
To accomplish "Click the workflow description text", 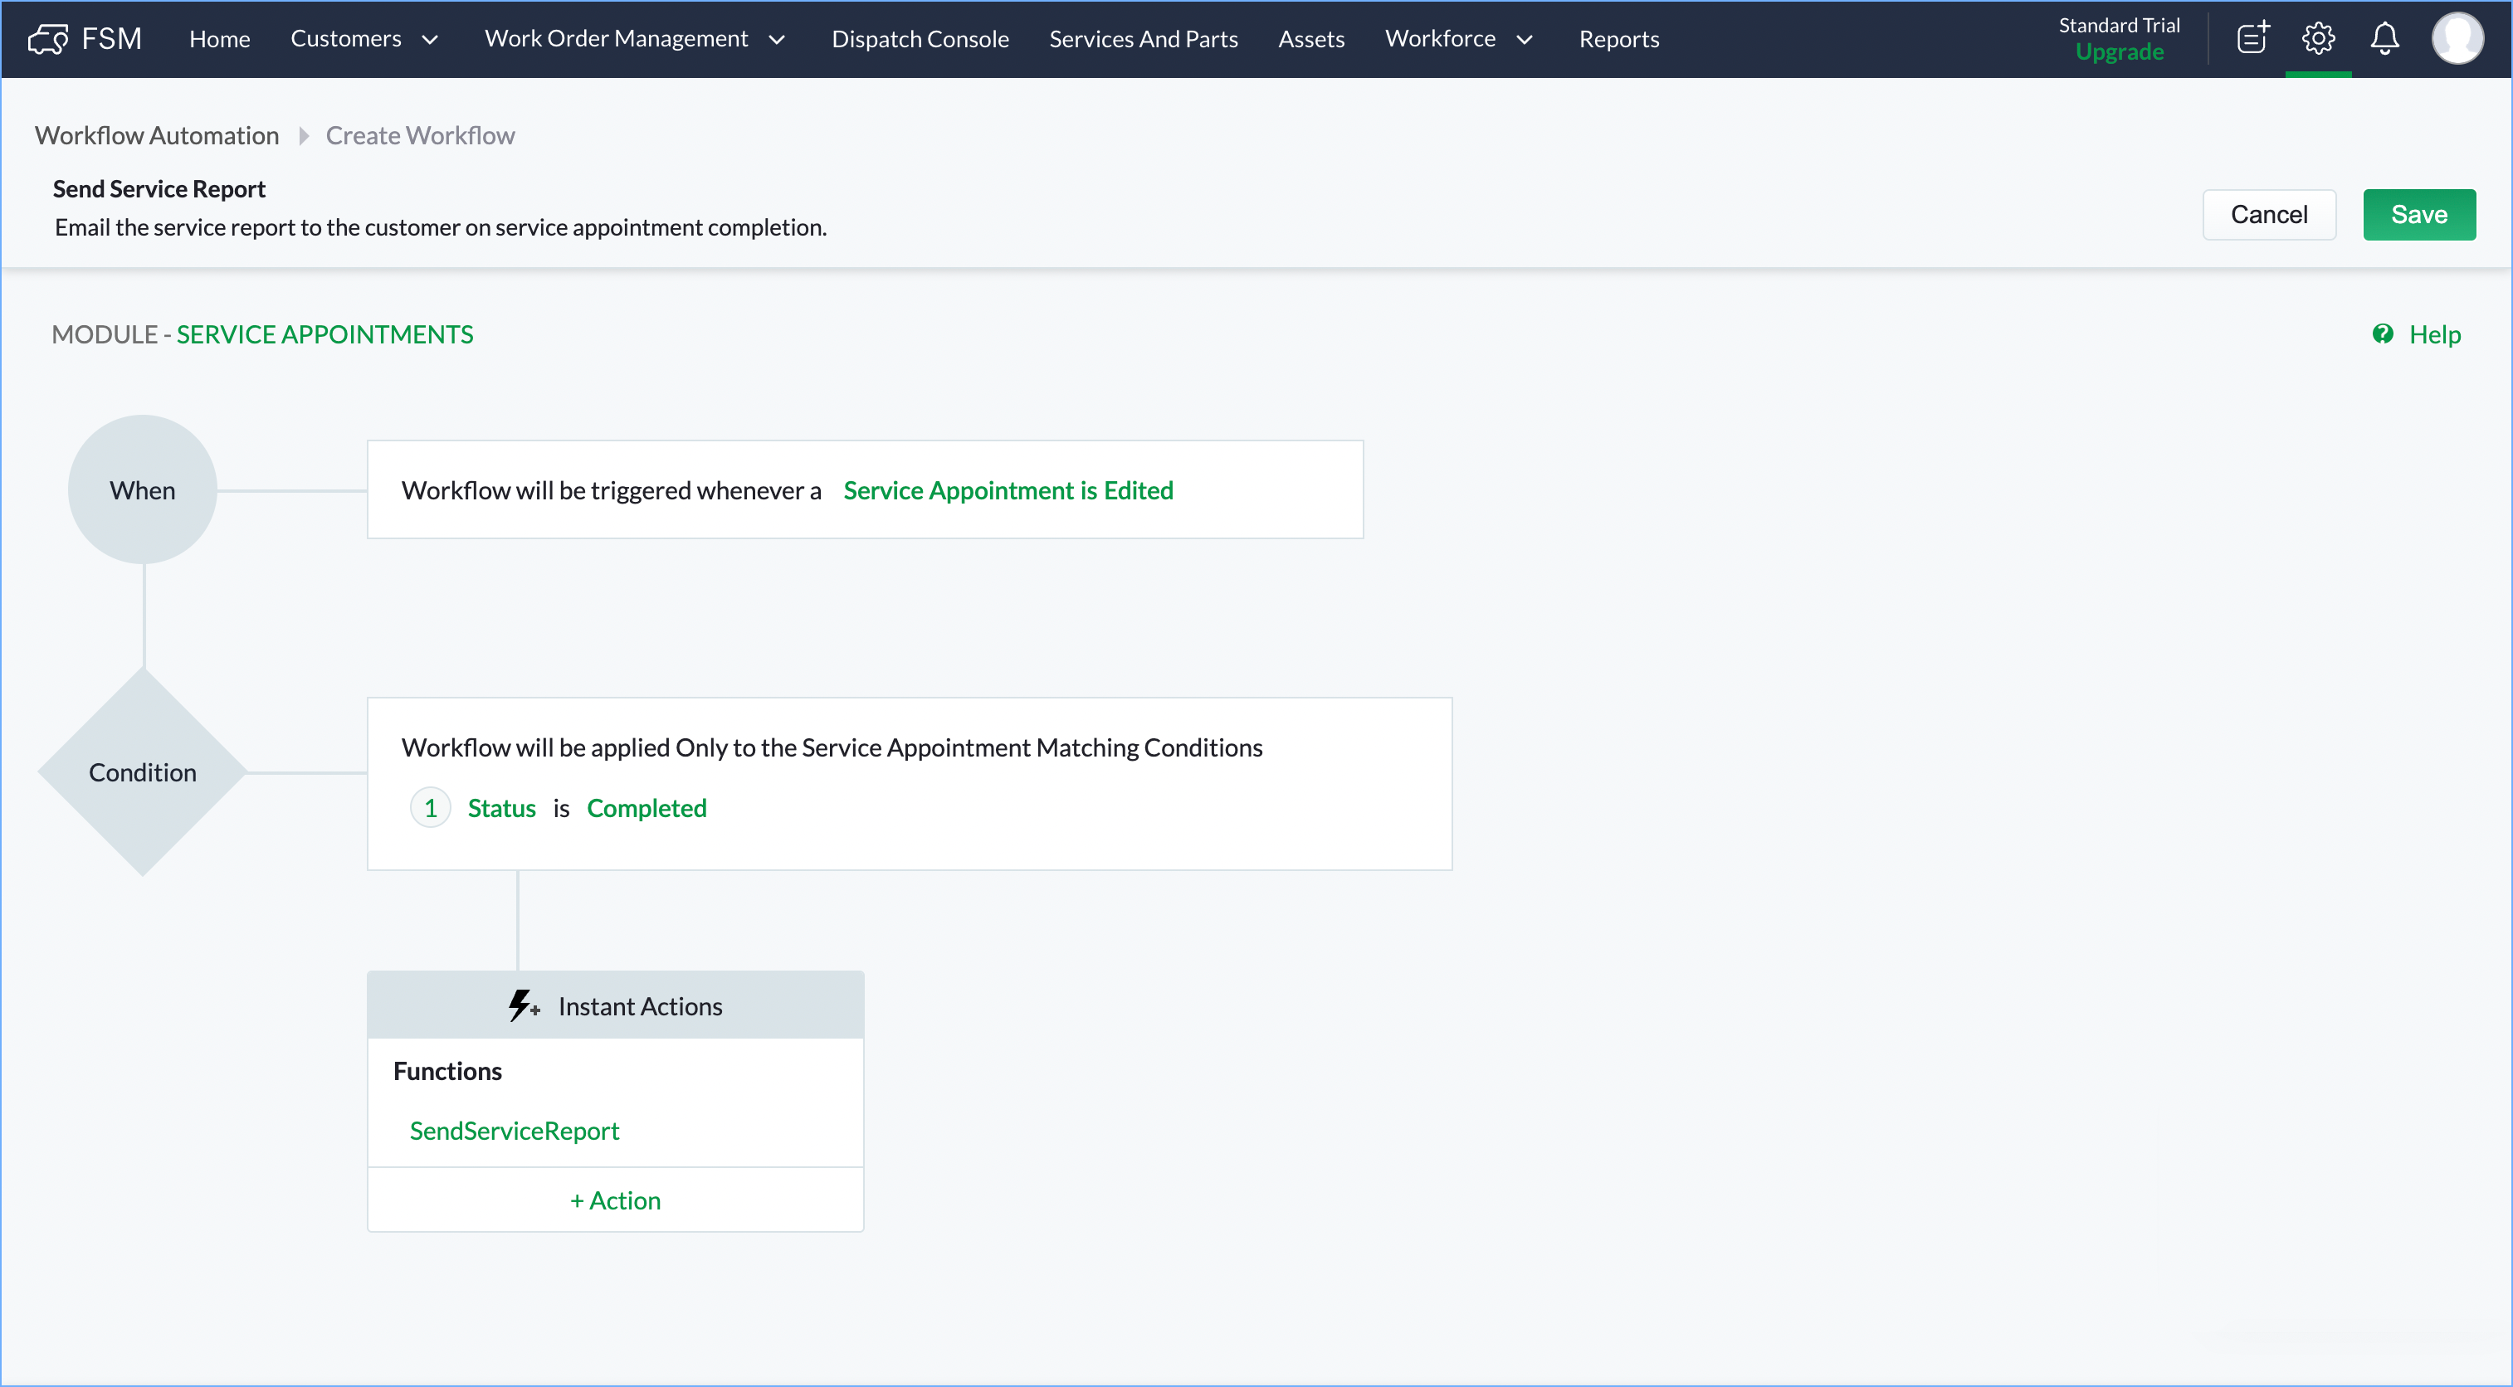I will pos(440,227).
